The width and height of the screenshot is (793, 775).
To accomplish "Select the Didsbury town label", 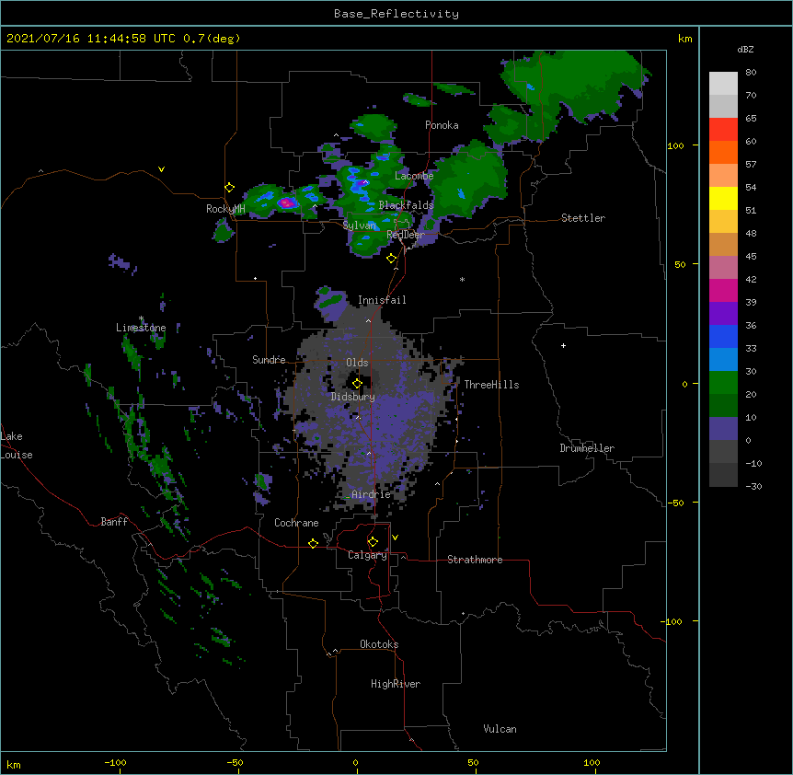I will pyautogui.click(x=353, y=397).
